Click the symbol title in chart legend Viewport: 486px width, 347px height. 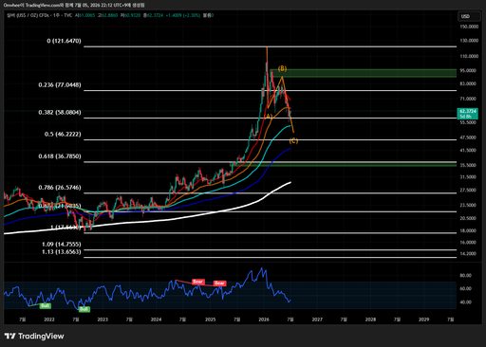[40, 15]
